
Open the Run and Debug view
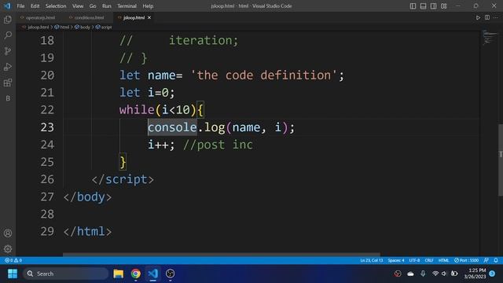click(8, 67)
